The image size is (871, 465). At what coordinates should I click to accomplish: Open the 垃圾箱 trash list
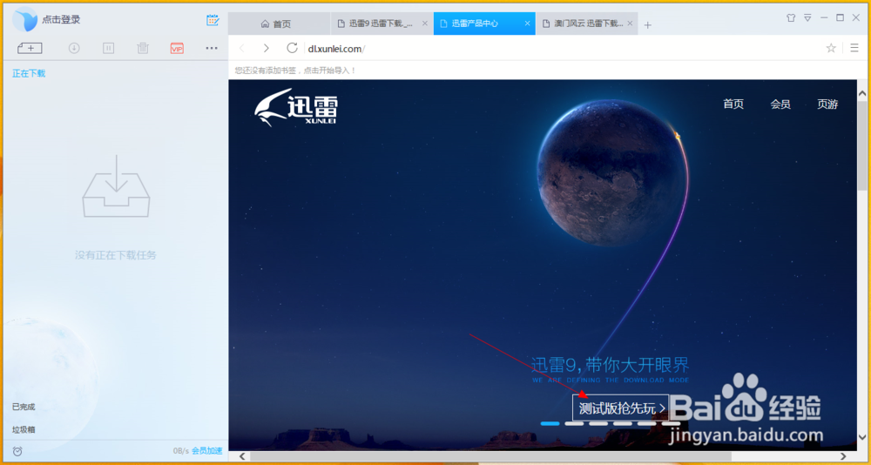click(x=24, y=430)
